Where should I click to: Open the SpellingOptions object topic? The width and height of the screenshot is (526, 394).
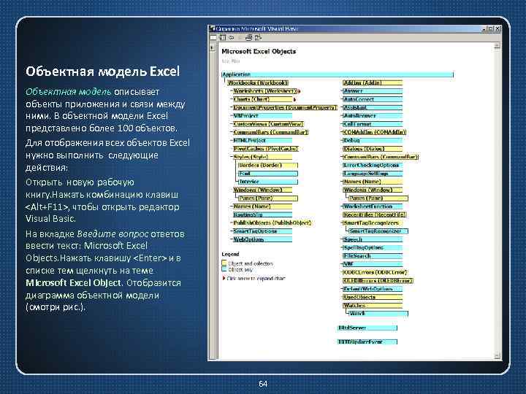(x=373, y=247)
